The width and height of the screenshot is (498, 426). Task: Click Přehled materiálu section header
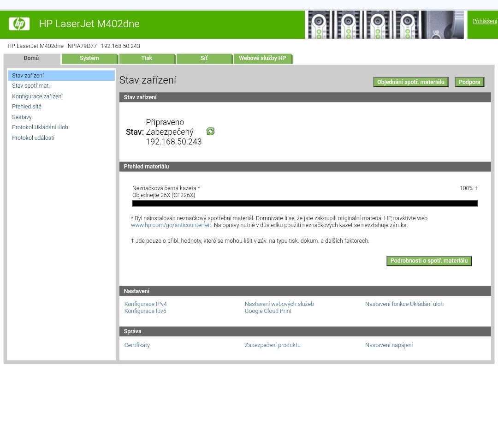(x=305, y=167)
